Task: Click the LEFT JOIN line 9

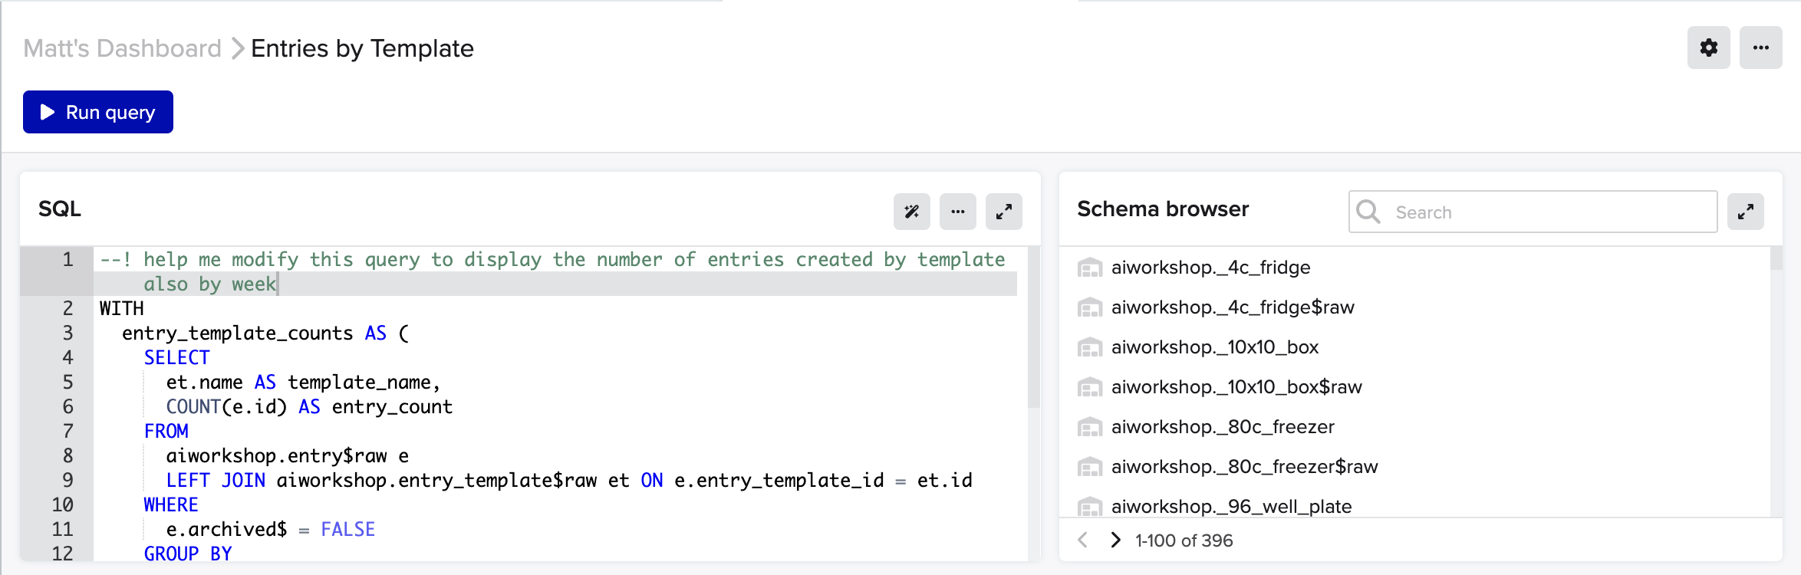Action: pos(569,480)
